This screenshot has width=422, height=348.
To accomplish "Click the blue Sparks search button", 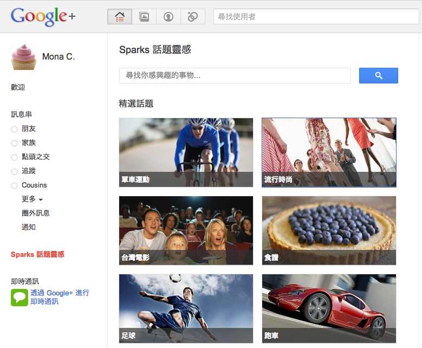I will (379, 76).
